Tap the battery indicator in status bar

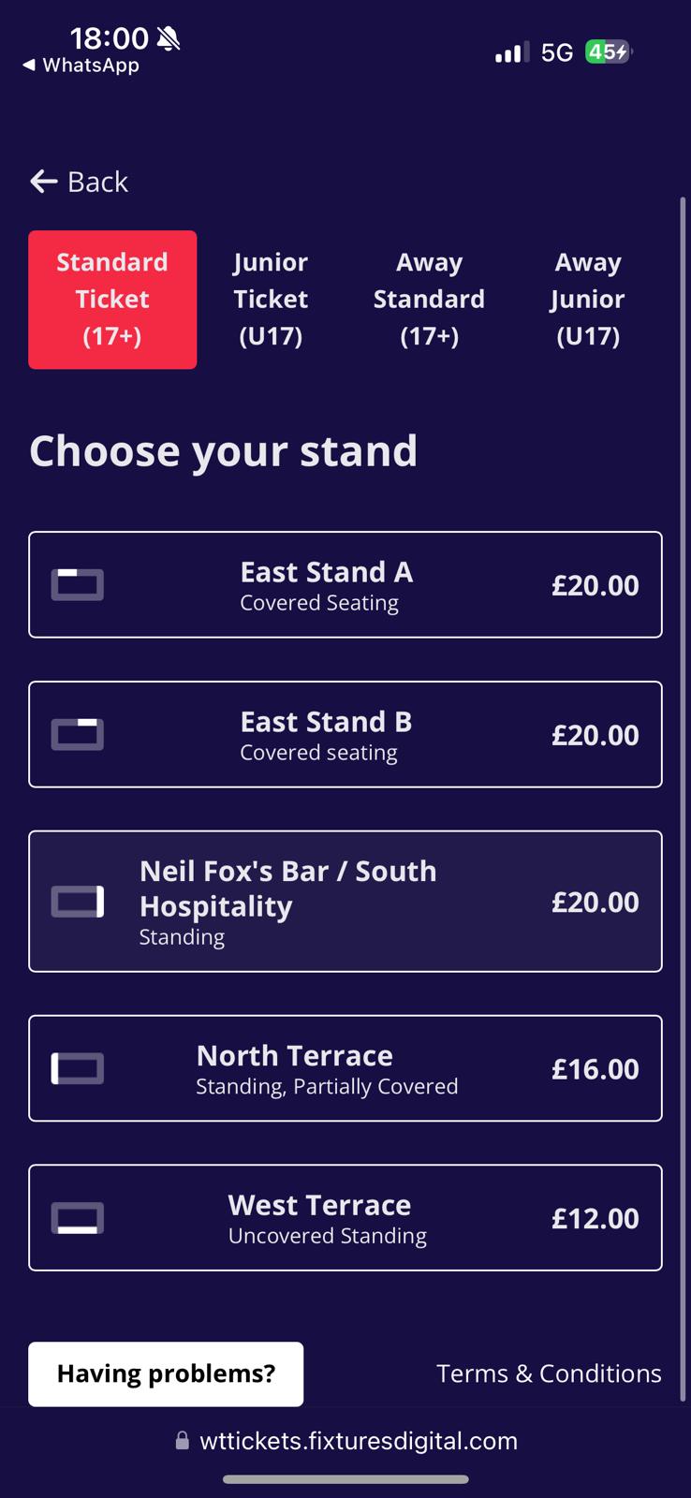(608, 52)
